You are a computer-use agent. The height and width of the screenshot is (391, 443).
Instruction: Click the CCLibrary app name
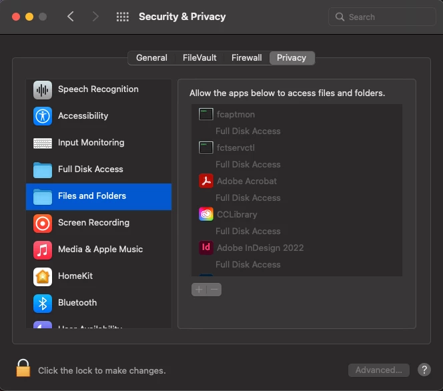click(237, 214)
